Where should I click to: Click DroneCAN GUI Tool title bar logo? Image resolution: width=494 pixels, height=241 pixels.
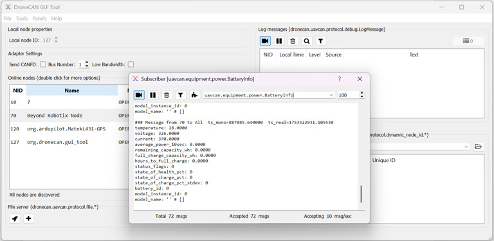click(x=8, y=7)
